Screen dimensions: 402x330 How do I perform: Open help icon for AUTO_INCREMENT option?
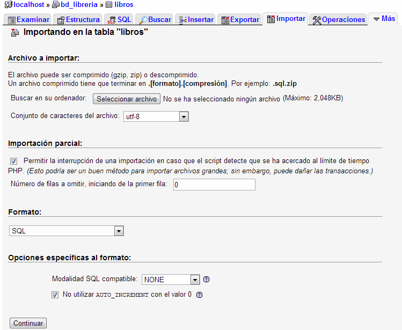coord(200,295)
